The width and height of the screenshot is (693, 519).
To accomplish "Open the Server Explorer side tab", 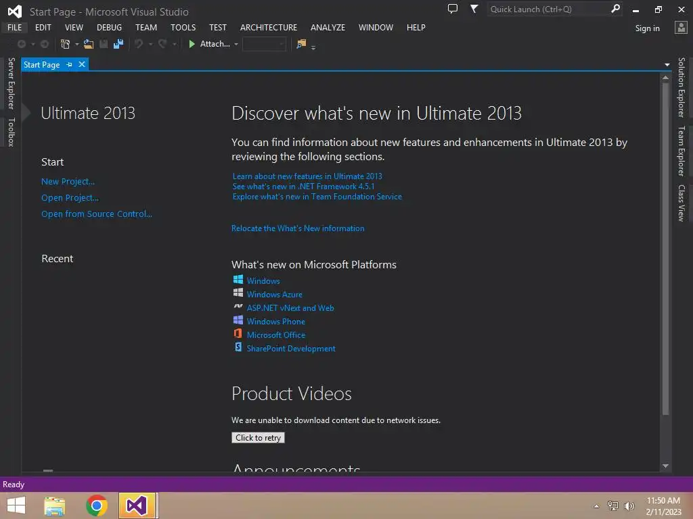I will coord(12,83).
